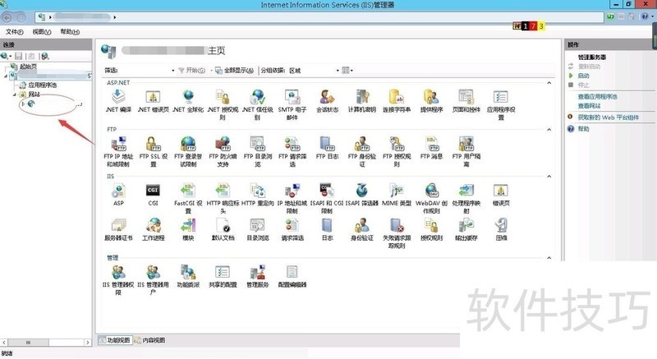
Task: Click the 查看应用程序池 link
Action: [x=597, y=97]
